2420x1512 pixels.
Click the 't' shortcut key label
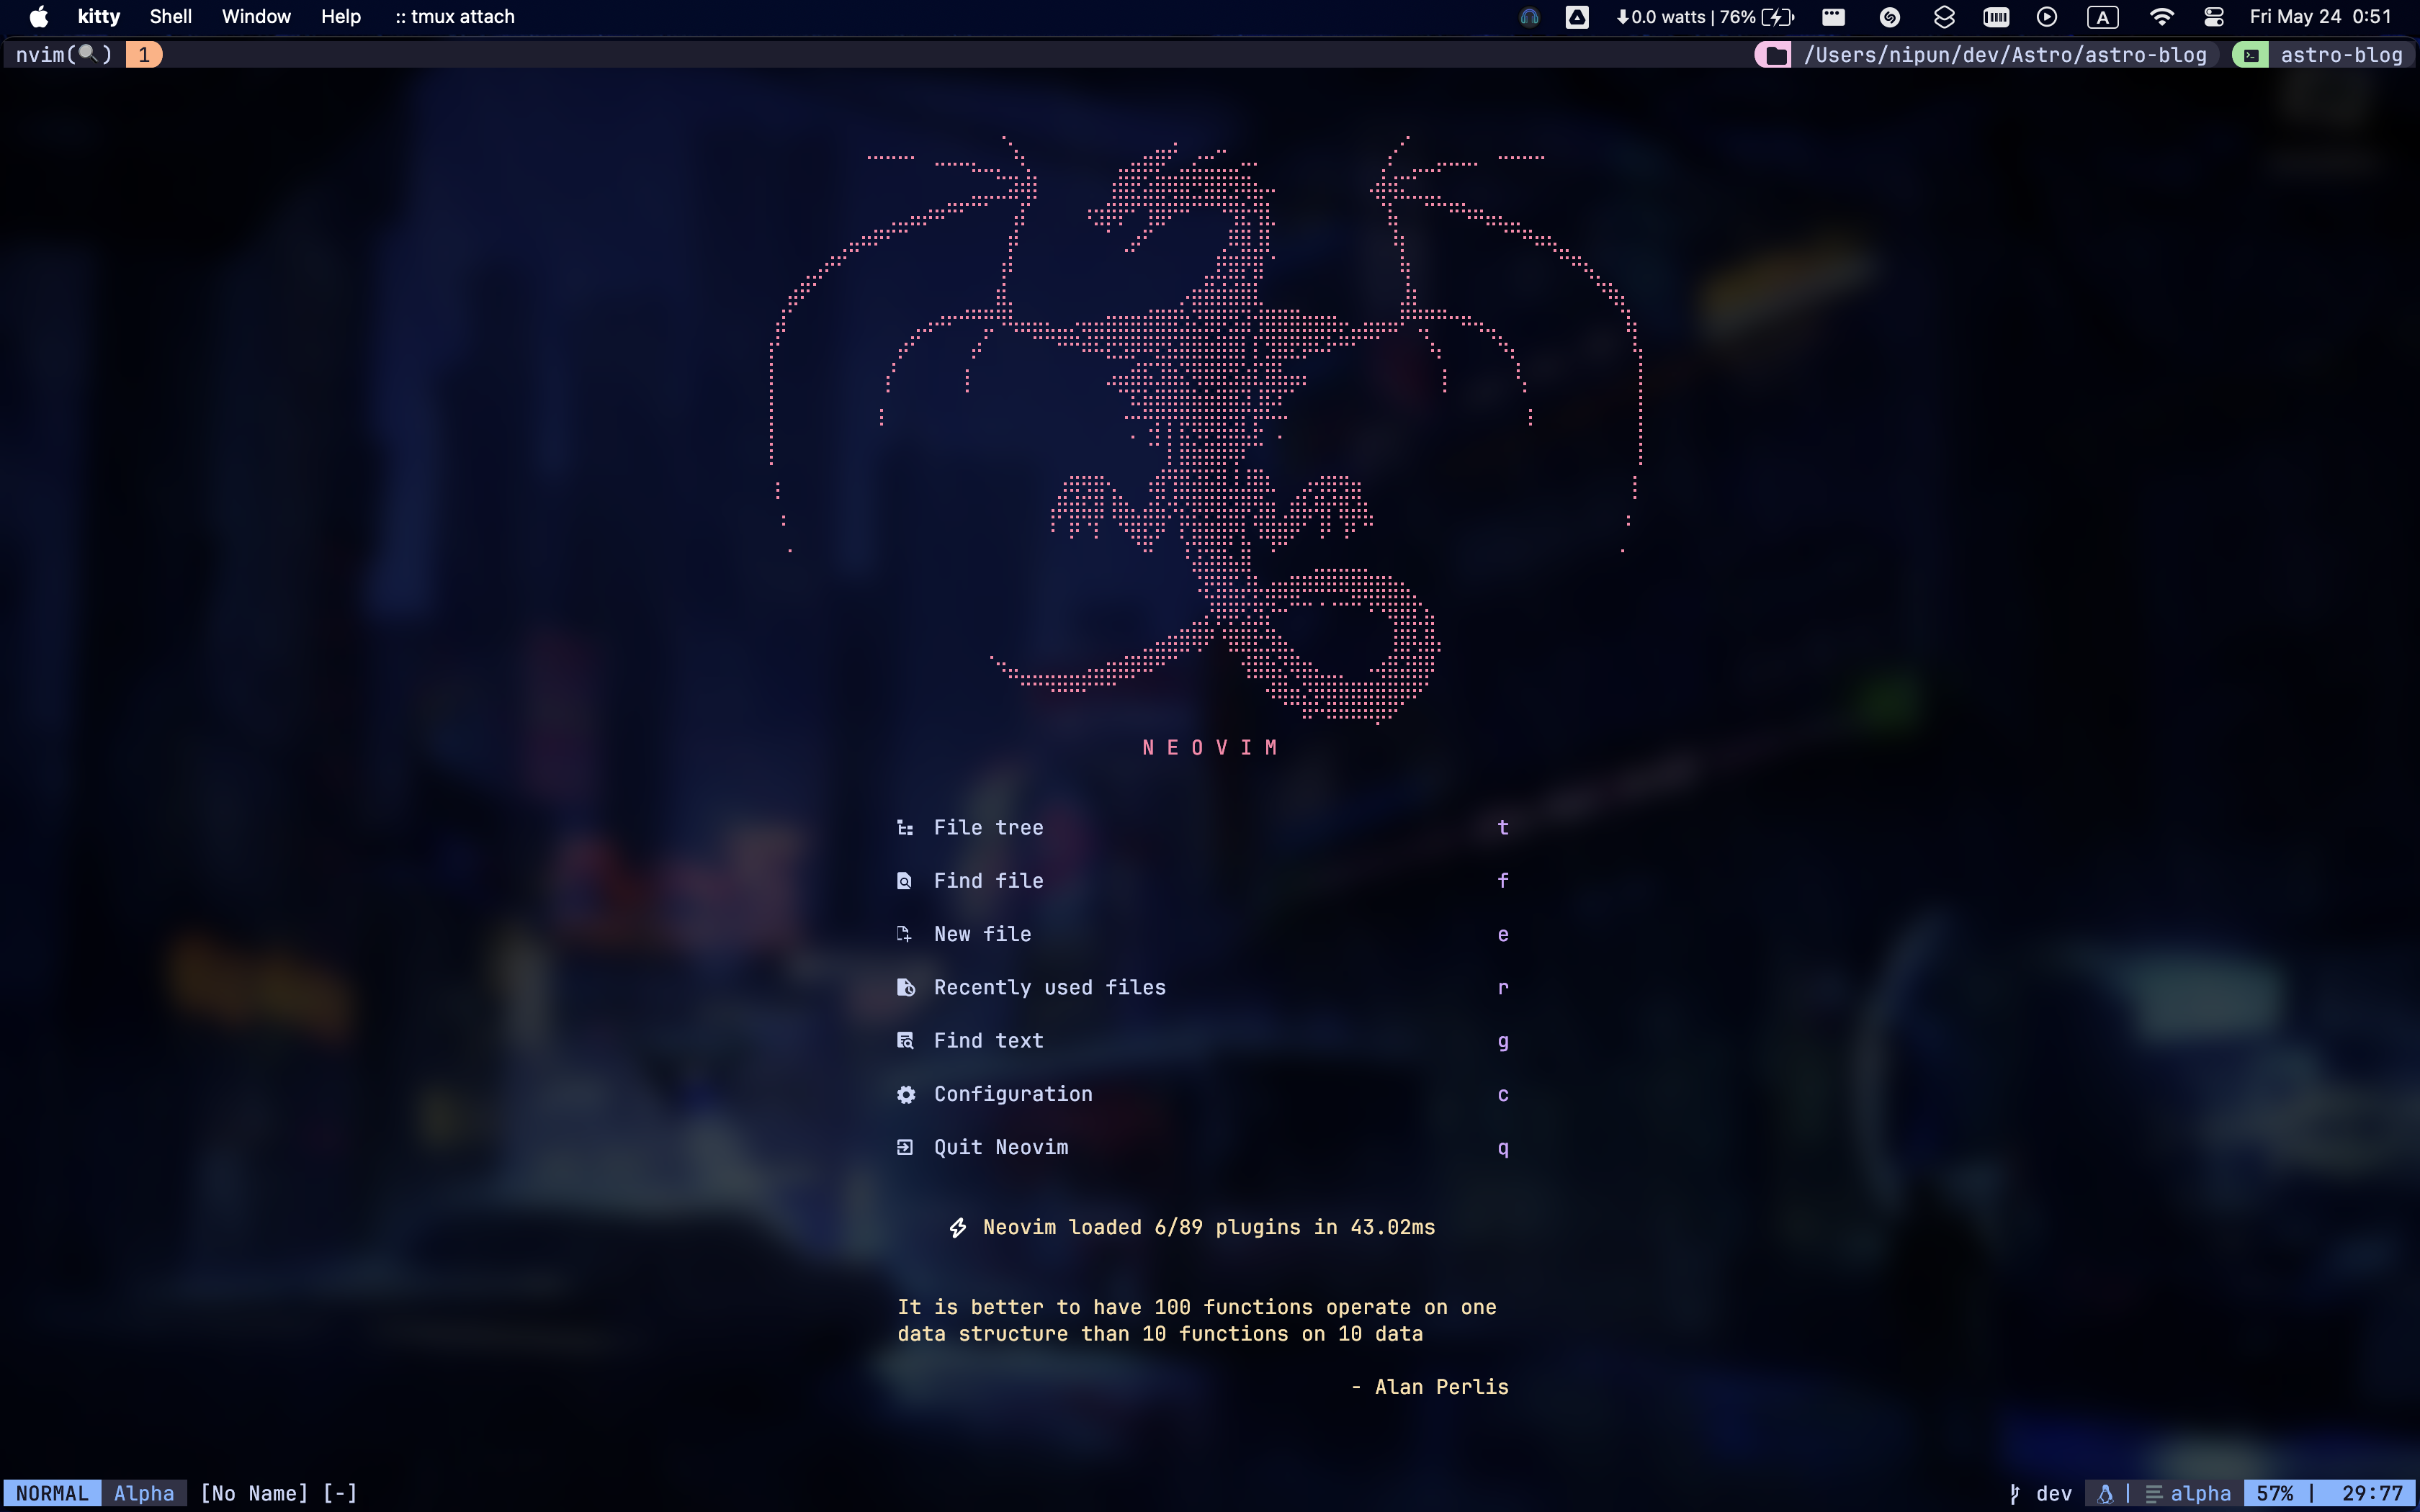[1503, 827]
